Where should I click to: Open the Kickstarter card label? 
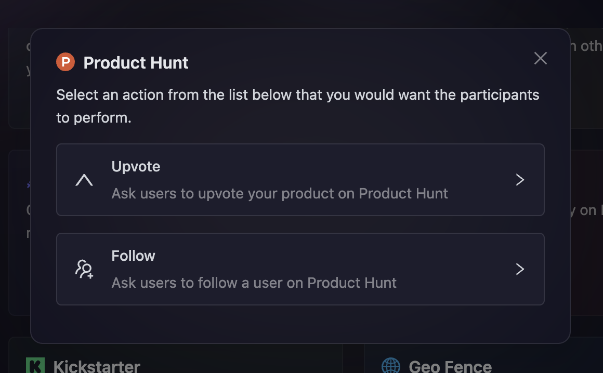click(x=97, y=366)
